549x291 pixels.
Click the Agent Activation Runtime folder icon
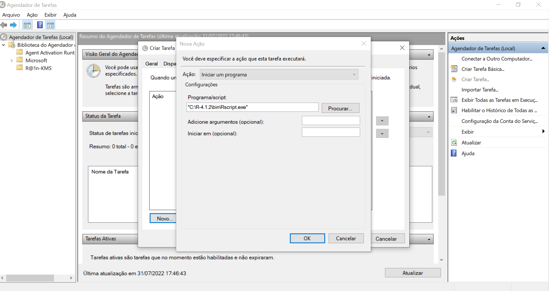20,52
